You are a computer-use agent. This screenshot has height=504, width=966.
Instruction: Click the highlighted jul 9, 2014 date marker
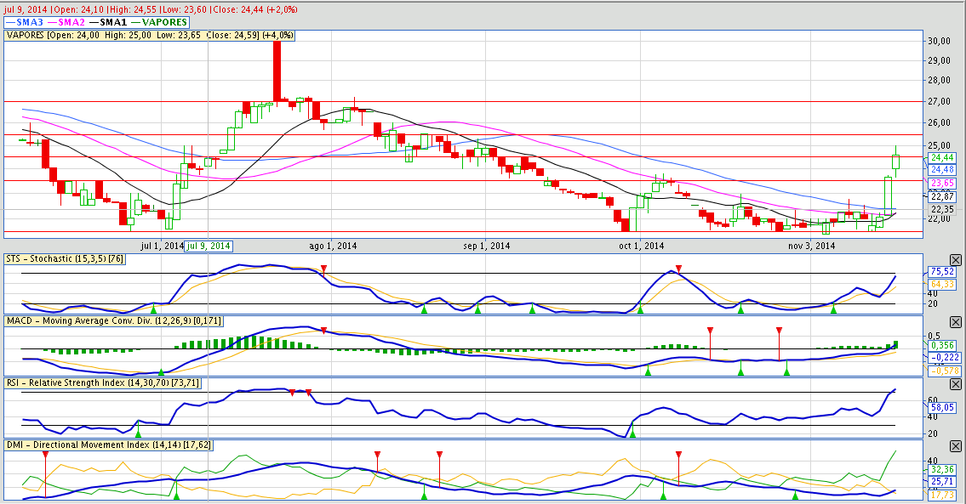point(209,246)
